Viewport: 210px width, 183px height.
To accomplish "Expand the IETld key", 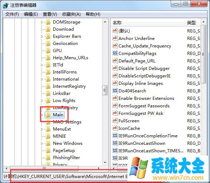I will 42,65.
